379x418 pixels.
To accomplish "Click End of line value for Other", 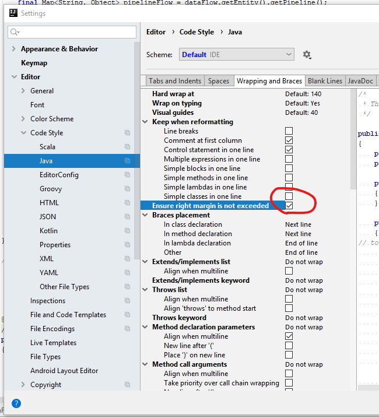I will tap(301, 252).
